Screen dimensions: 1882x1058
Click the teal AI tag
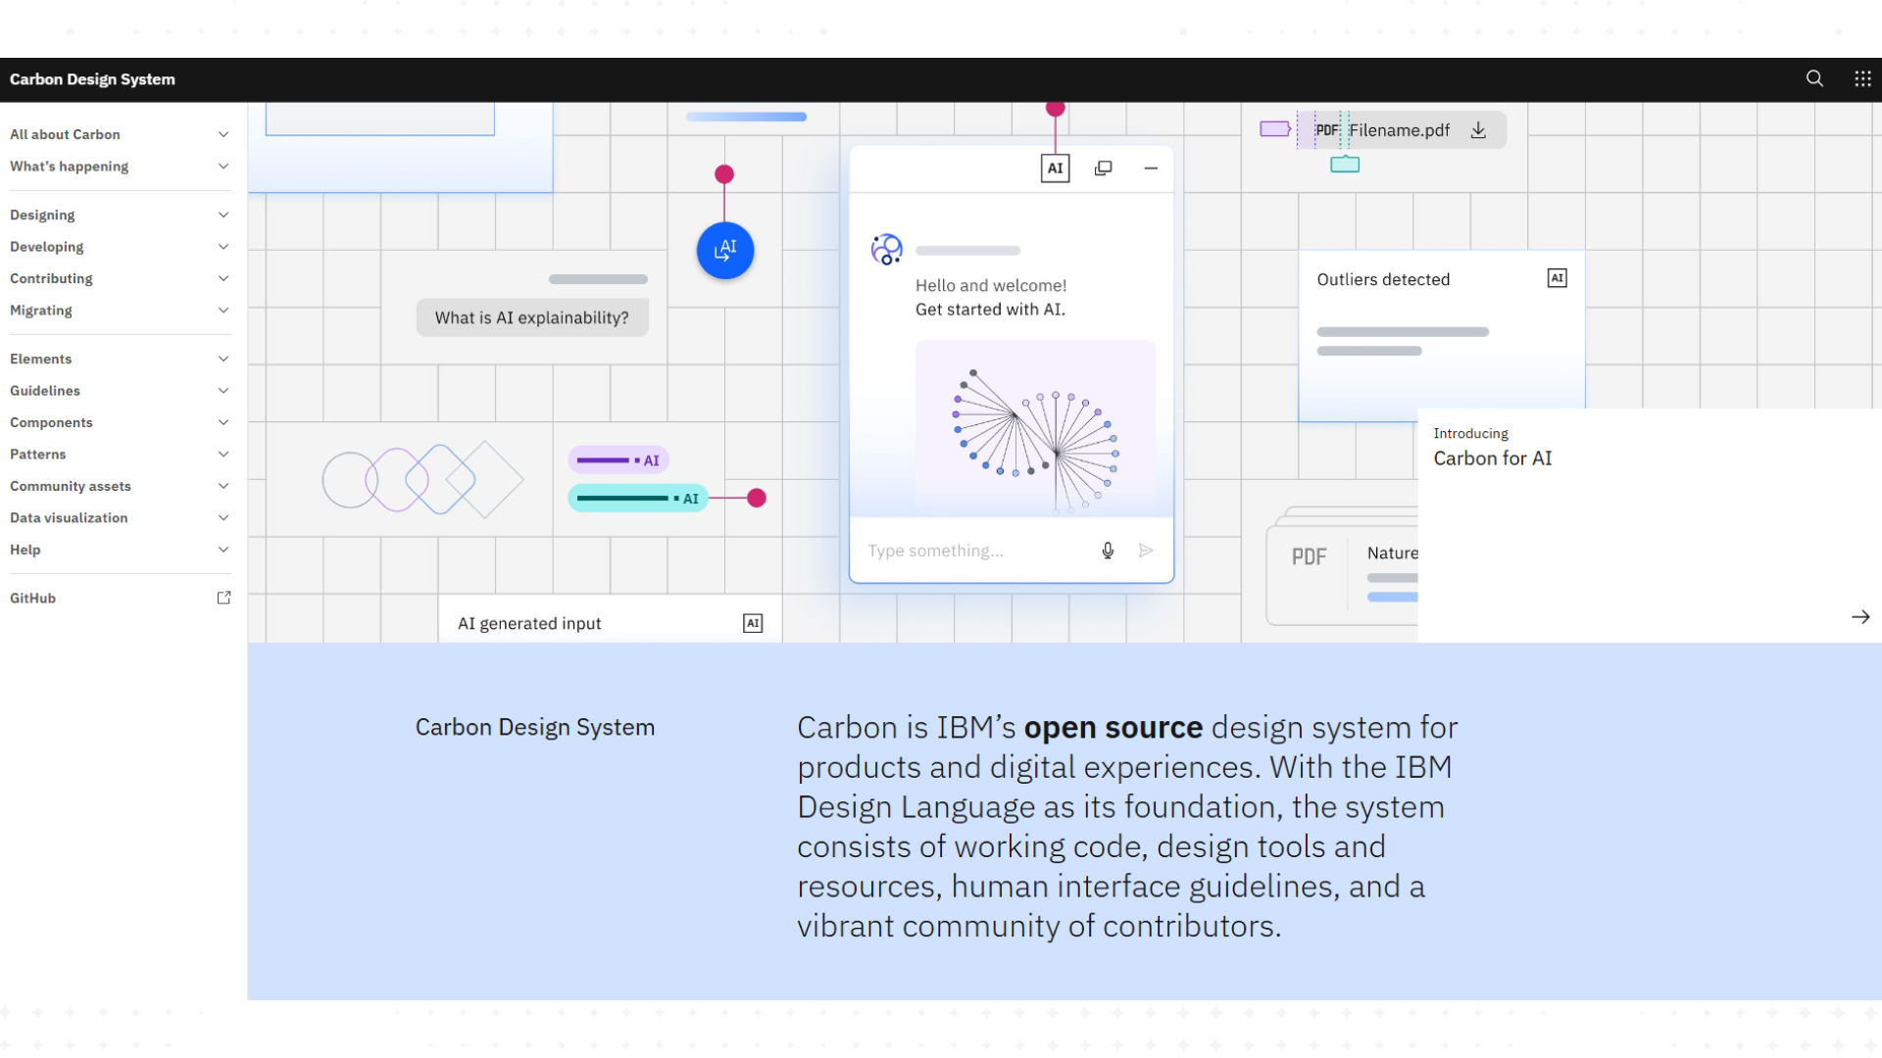coord(638,498)
